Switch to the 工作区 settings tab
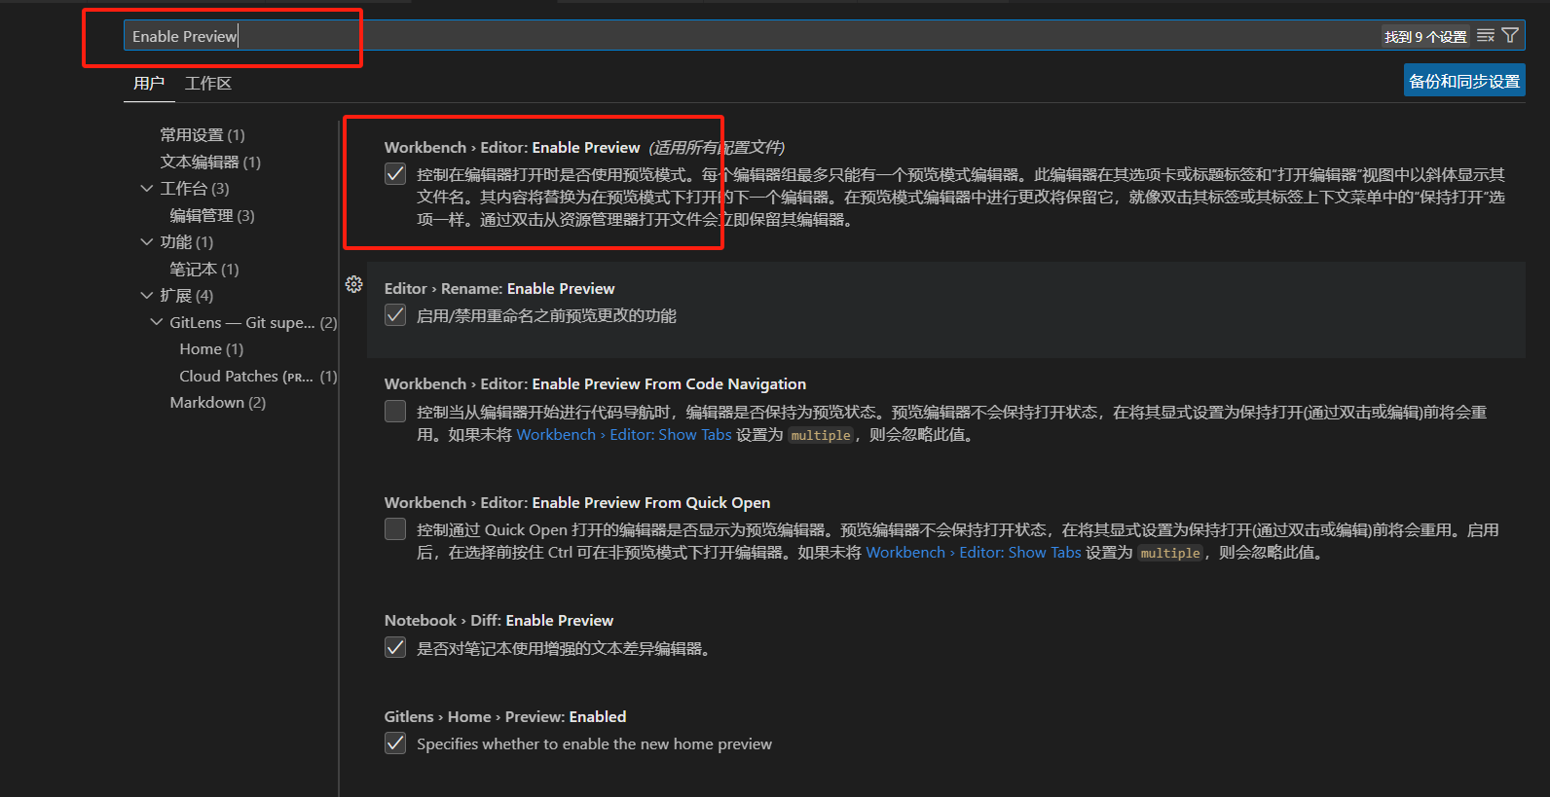This screenshot has height=797, width=1550. pos(208,84)
